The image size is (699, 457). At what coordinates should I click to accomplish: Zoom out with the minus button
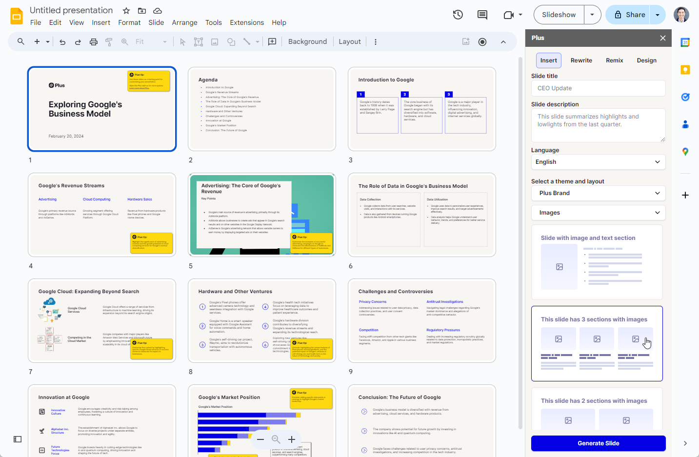[x=260, y=439]
